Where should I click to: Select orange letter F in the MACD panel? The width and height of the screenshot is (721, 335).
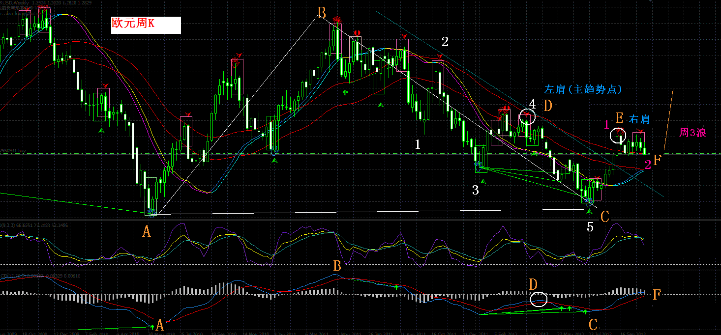click(x=657, y=295)
